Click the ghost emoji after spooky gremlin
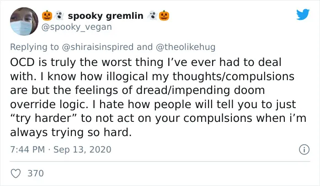This screenshot has width=320, height=186. coord(152,16)
